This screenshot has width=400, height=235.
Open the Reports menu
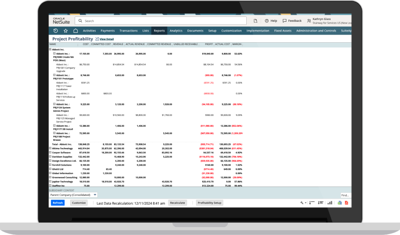159,31
